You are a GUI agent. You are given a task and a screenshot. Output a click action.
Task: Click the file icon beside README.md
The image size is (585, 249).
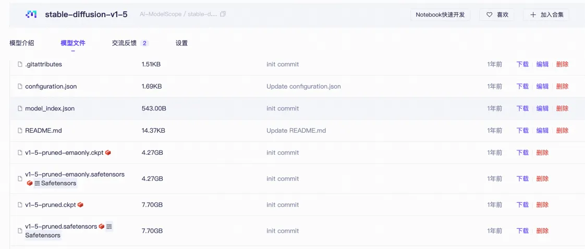[x=20, y=131]
